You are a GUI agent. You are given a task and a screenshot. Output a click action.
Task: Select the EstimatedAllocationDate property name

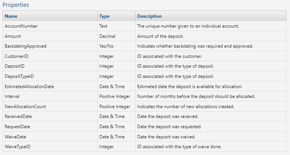[29, 87]
